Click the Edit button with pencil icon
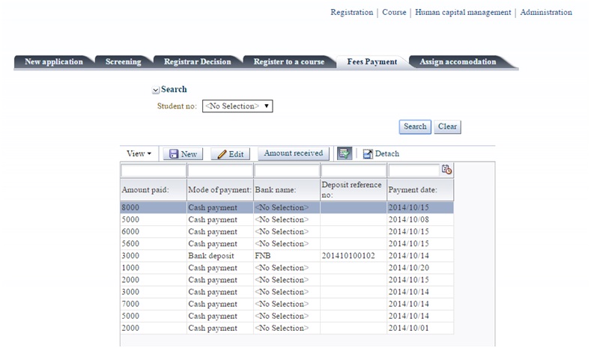591x348 pixels. [230, 153]
